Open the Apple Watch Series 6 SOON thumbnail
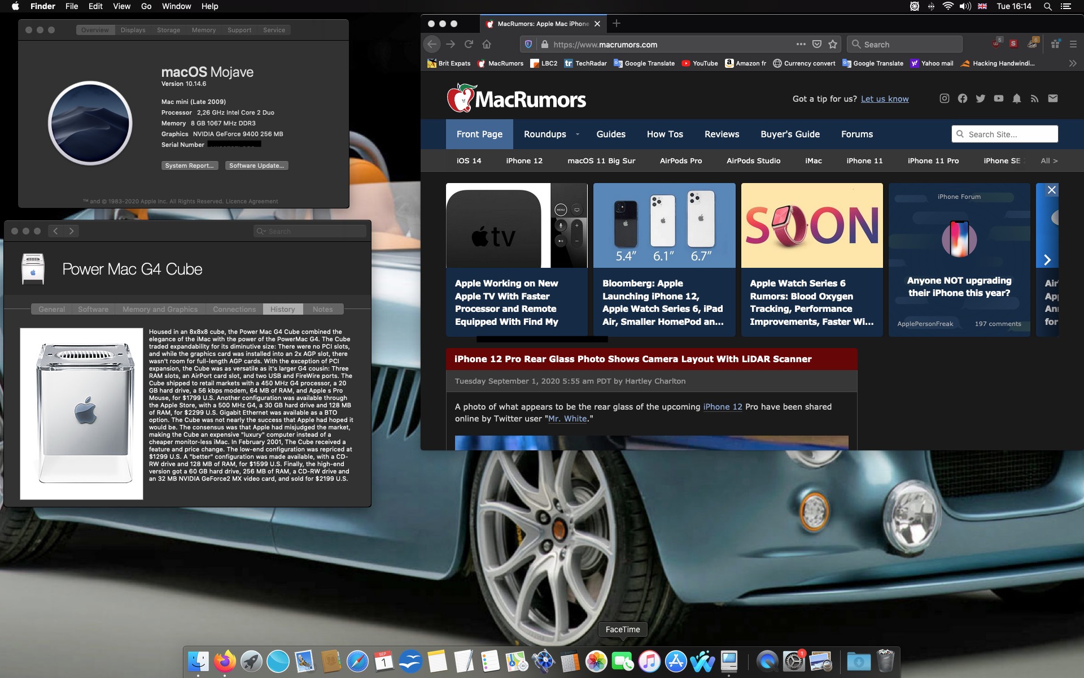 (811, 225)
